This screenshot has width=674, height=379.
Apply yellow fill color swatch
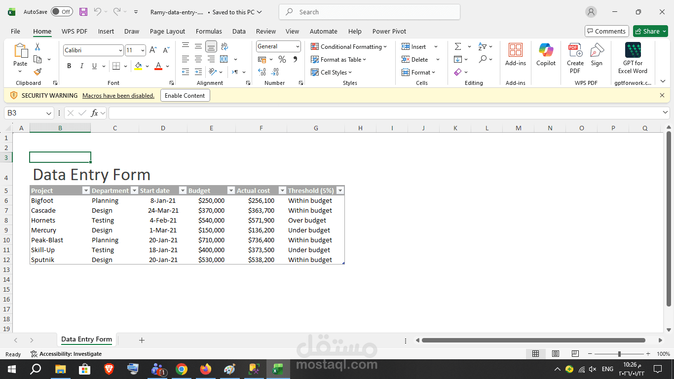point(138,66)
